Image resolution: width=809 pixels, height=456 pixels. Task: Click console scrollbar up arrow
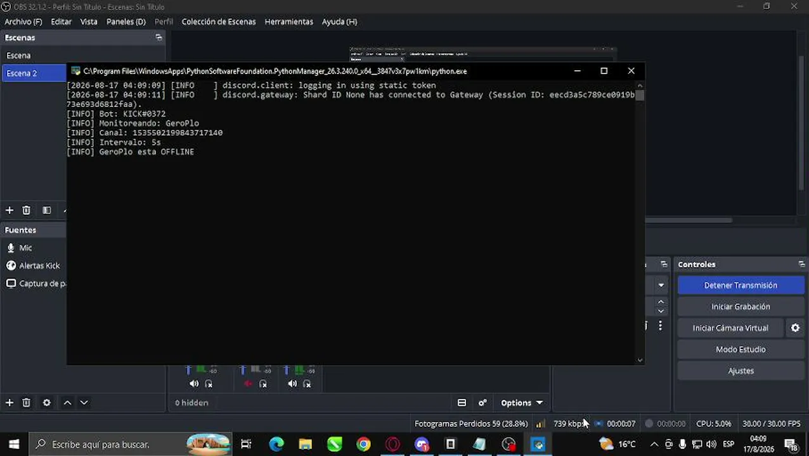pos(640,85)
